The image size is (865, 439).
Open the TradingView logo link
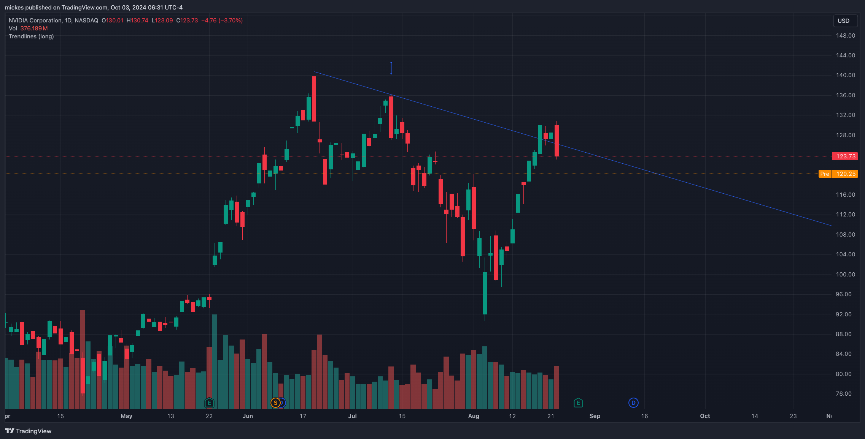[28, 431]
